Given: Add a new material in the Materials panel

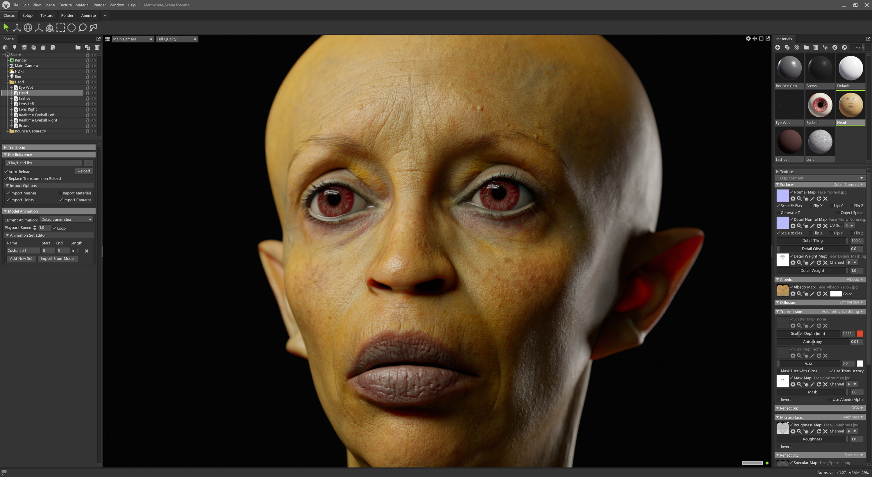Looking at the screenshot, I should point(778,47).
